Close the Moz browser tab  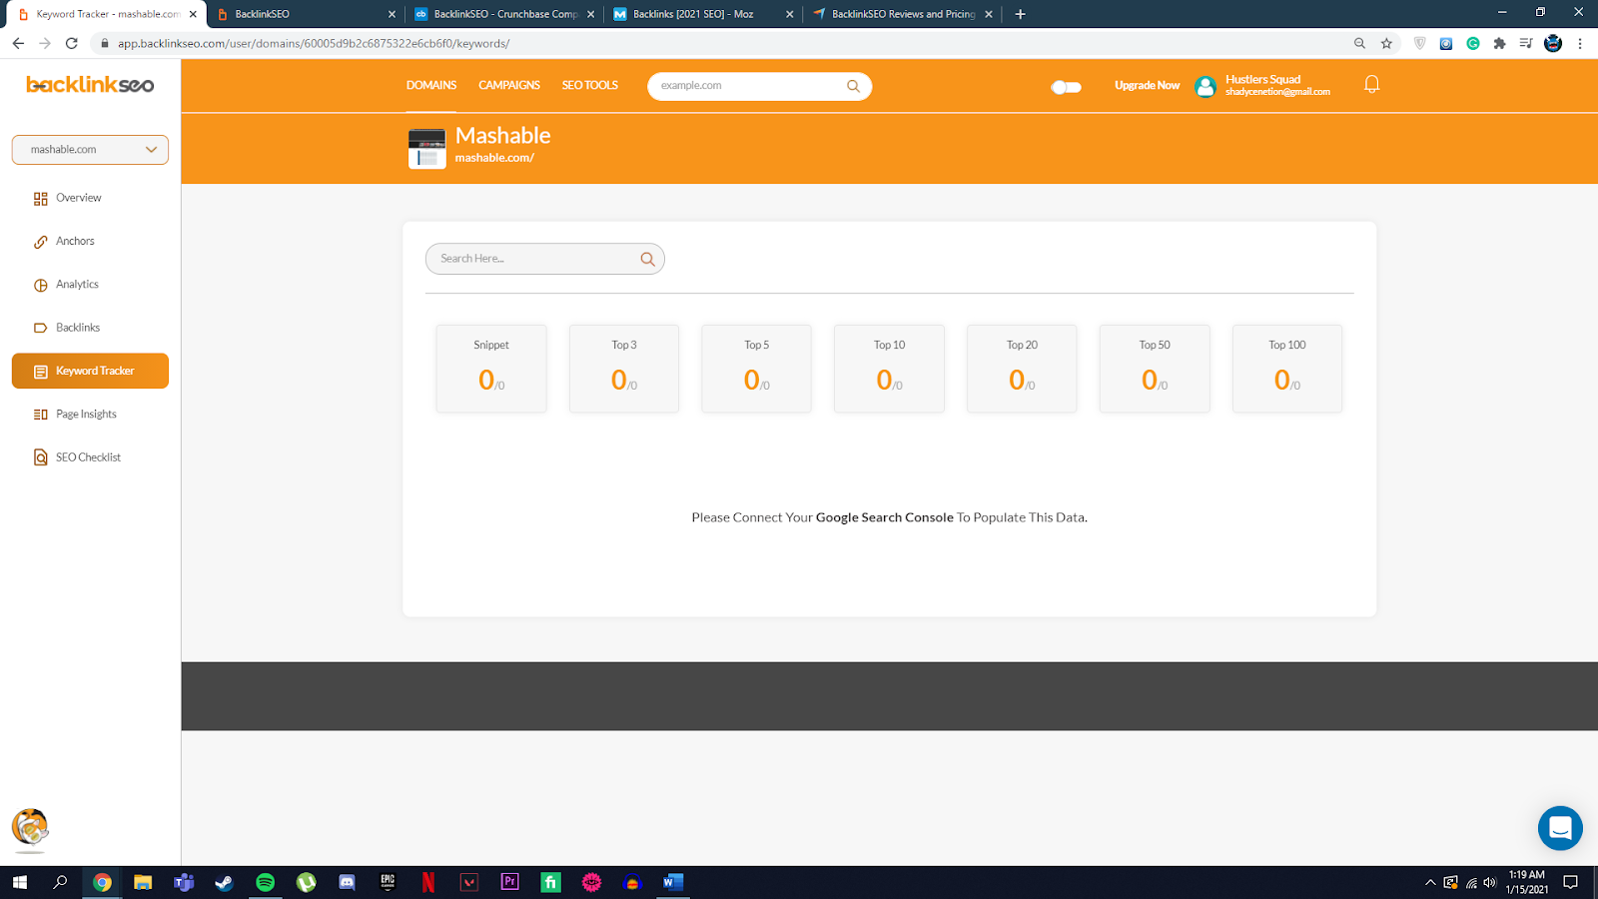tap(790, 14)
